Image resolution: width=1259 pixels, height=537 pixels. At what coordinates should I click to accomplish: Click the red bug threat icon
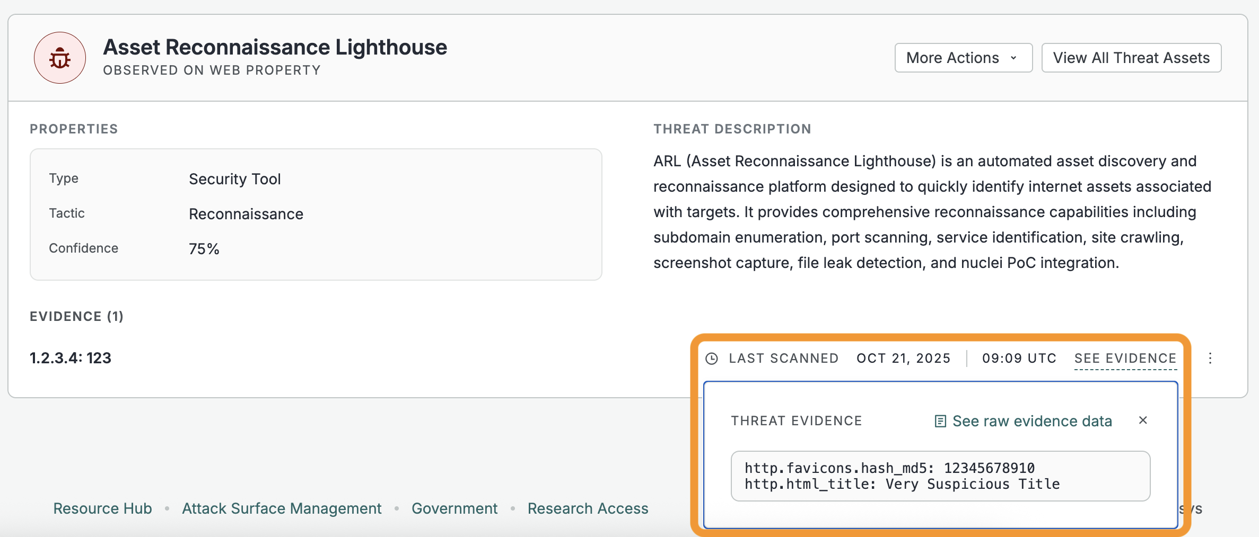pyautogui.click(x=60, y=58)
